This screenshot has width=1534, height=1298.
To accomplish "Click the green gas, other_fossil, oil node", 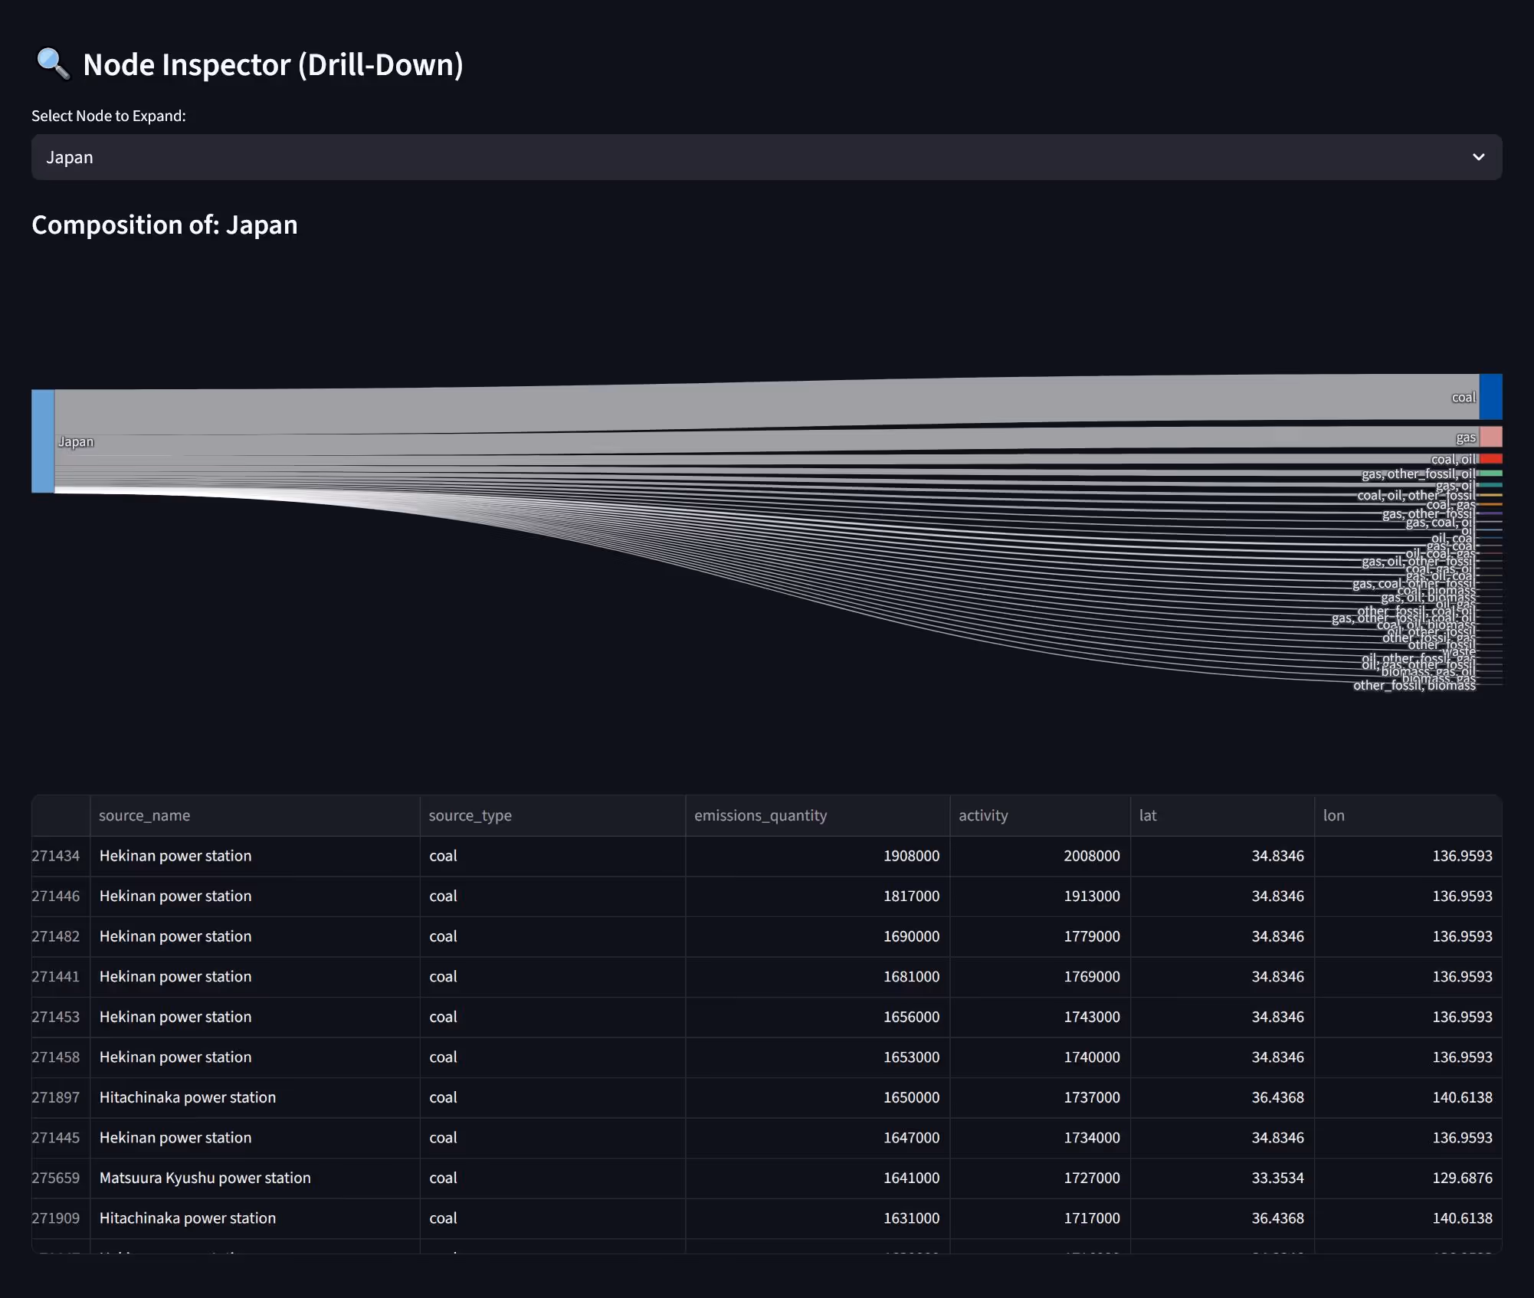I will pos(1490,474).
